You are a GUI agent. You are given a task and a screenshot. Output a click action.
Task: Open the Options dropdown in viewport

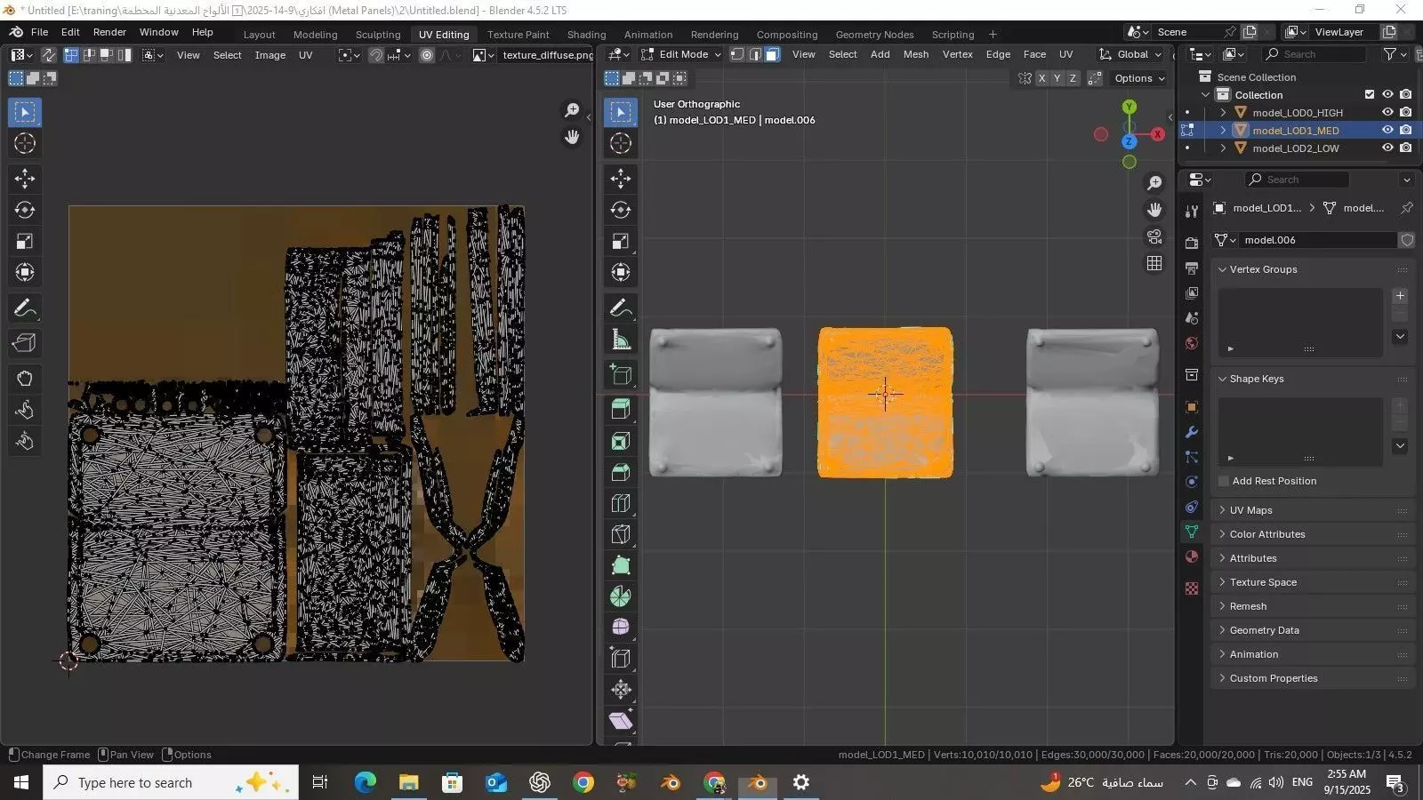point(1139,78)
